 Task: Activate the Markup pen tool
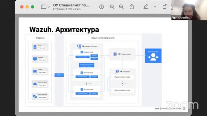pyautogui.click(x=146, y=6)
